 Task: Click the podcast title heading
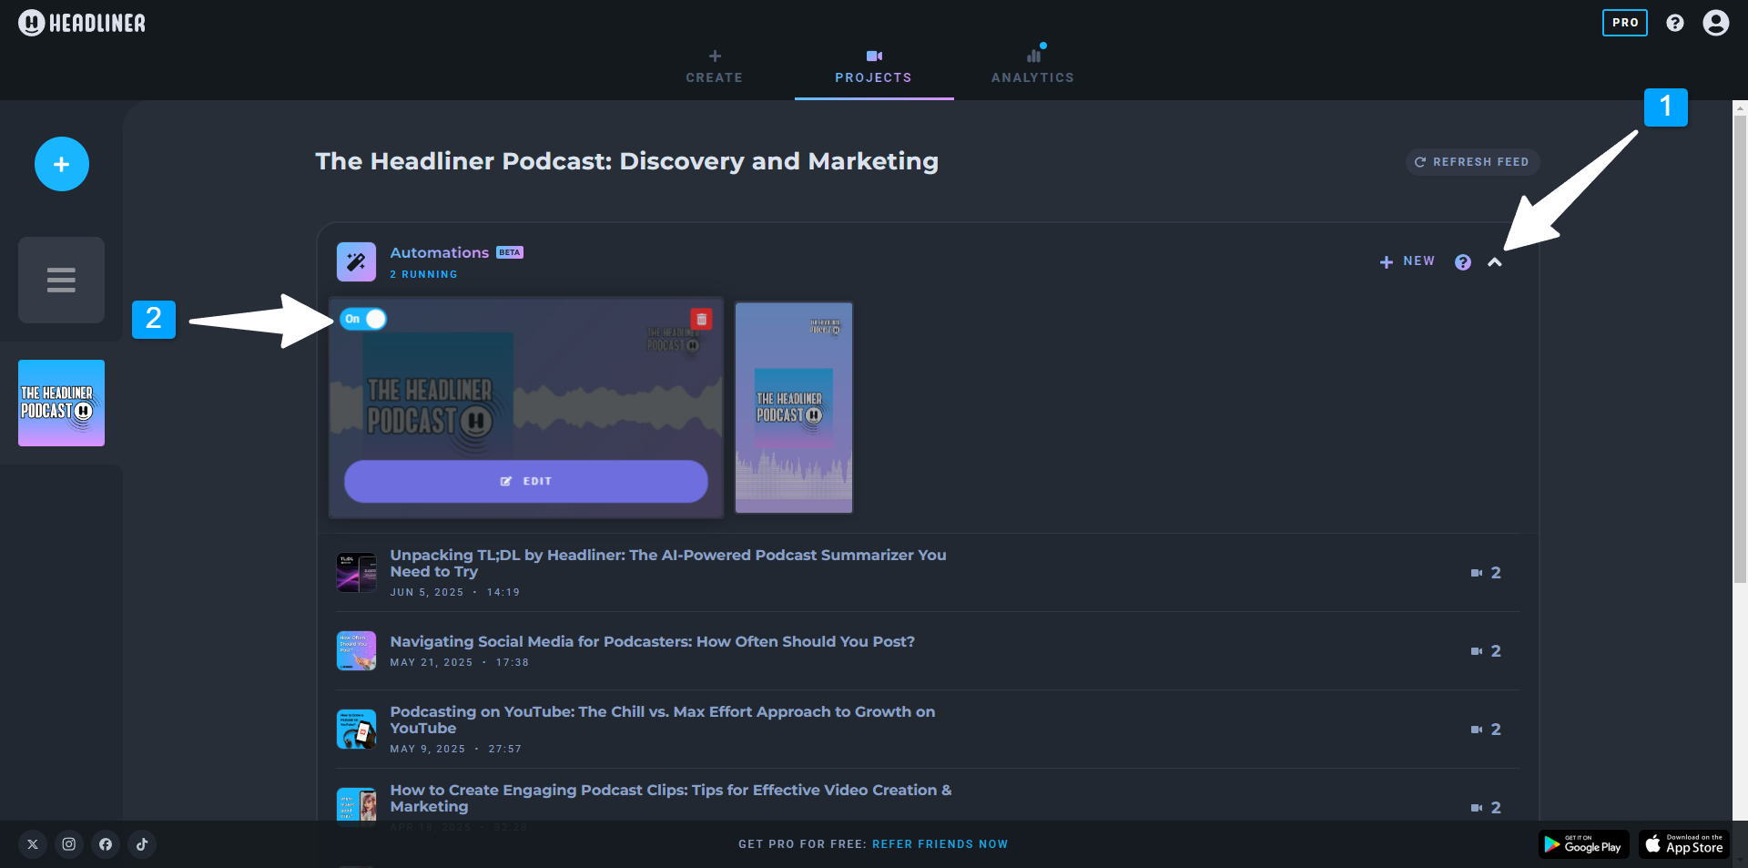[x=626, y=161]
